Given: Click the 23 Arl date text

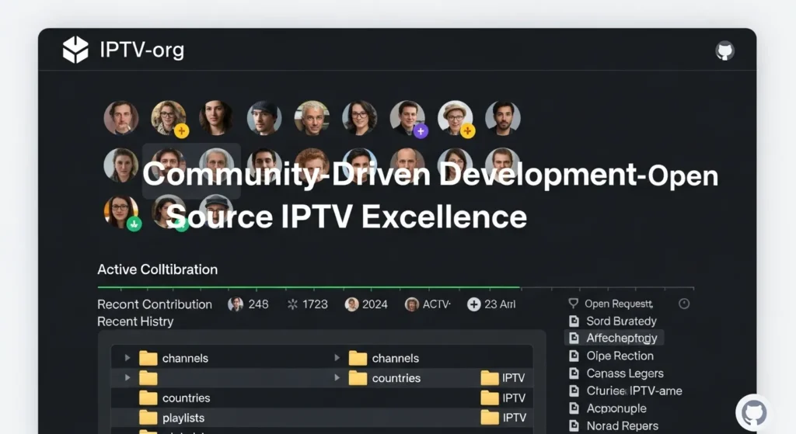Looking at the screenshot, I should point(500,304).
